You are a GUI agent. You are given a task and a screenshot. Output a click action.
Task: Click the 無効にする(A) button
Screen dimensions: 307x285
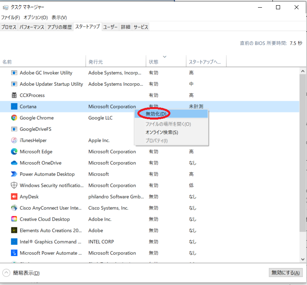[x=285, y=273]
